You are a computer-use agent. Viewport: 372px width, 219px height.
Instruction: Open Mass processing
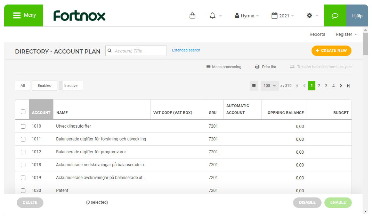point(224,67)
